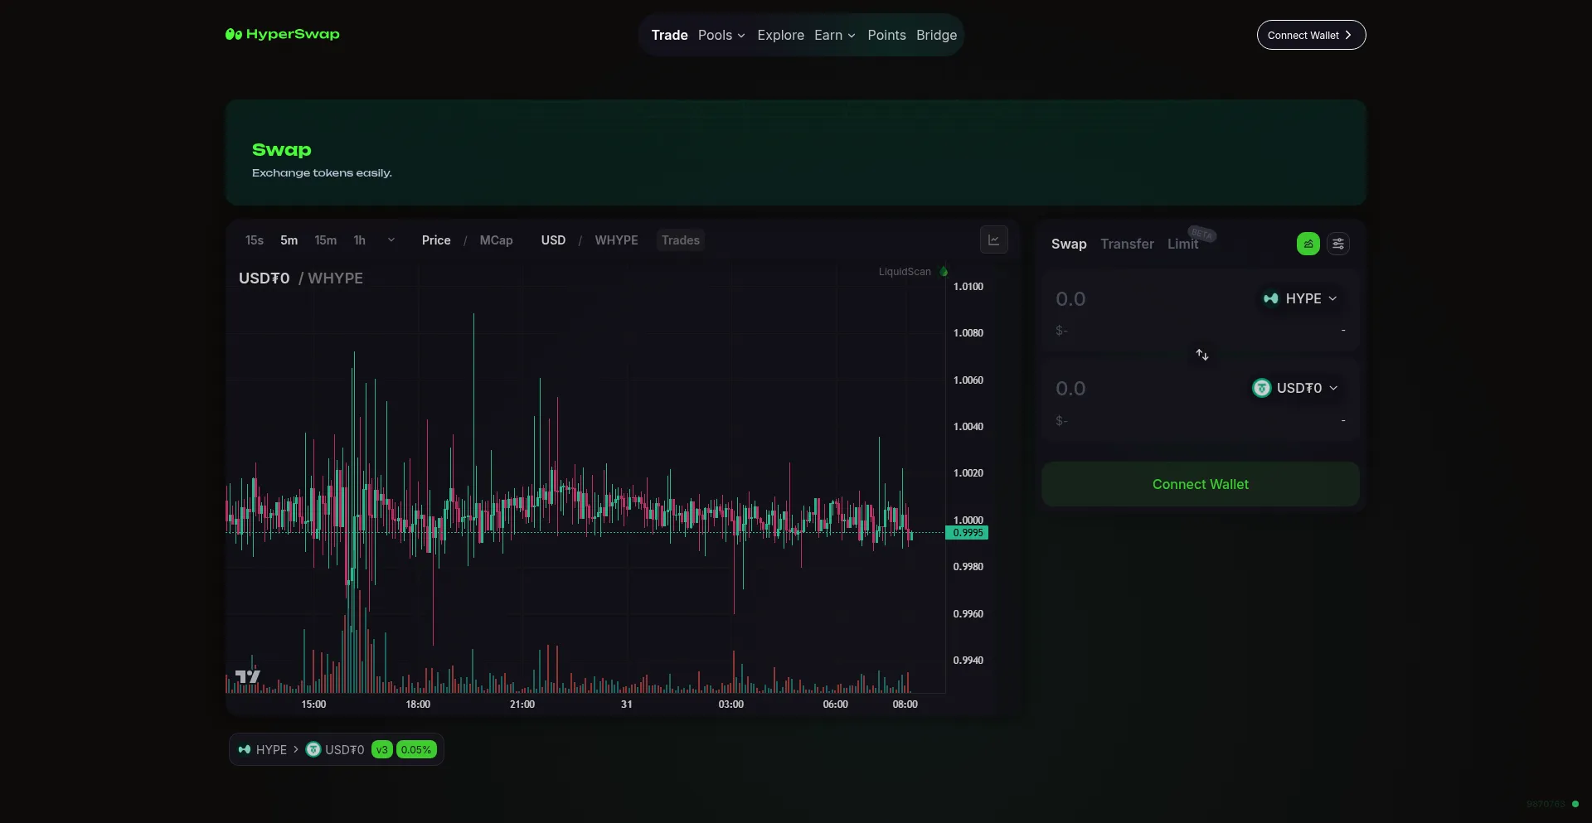Click the LiquidScan droplet icon
The image size is (1592, 823).
tap(943, 271)
